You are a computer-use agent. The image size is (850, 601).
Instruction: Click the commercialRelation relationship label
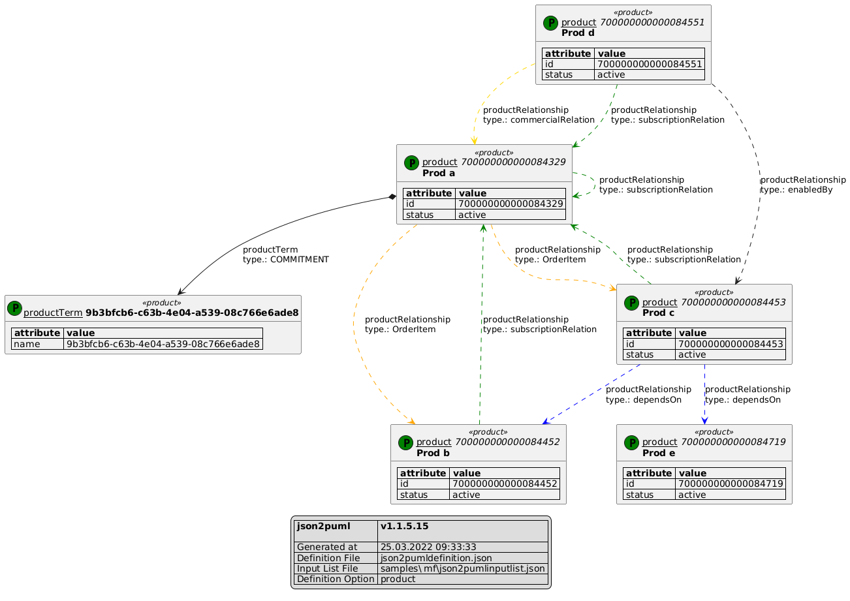(x=539, y=115)
